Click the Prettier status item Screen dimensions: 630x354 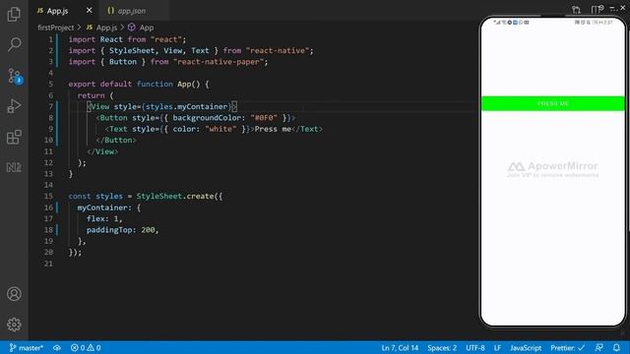tap(567, 347)
